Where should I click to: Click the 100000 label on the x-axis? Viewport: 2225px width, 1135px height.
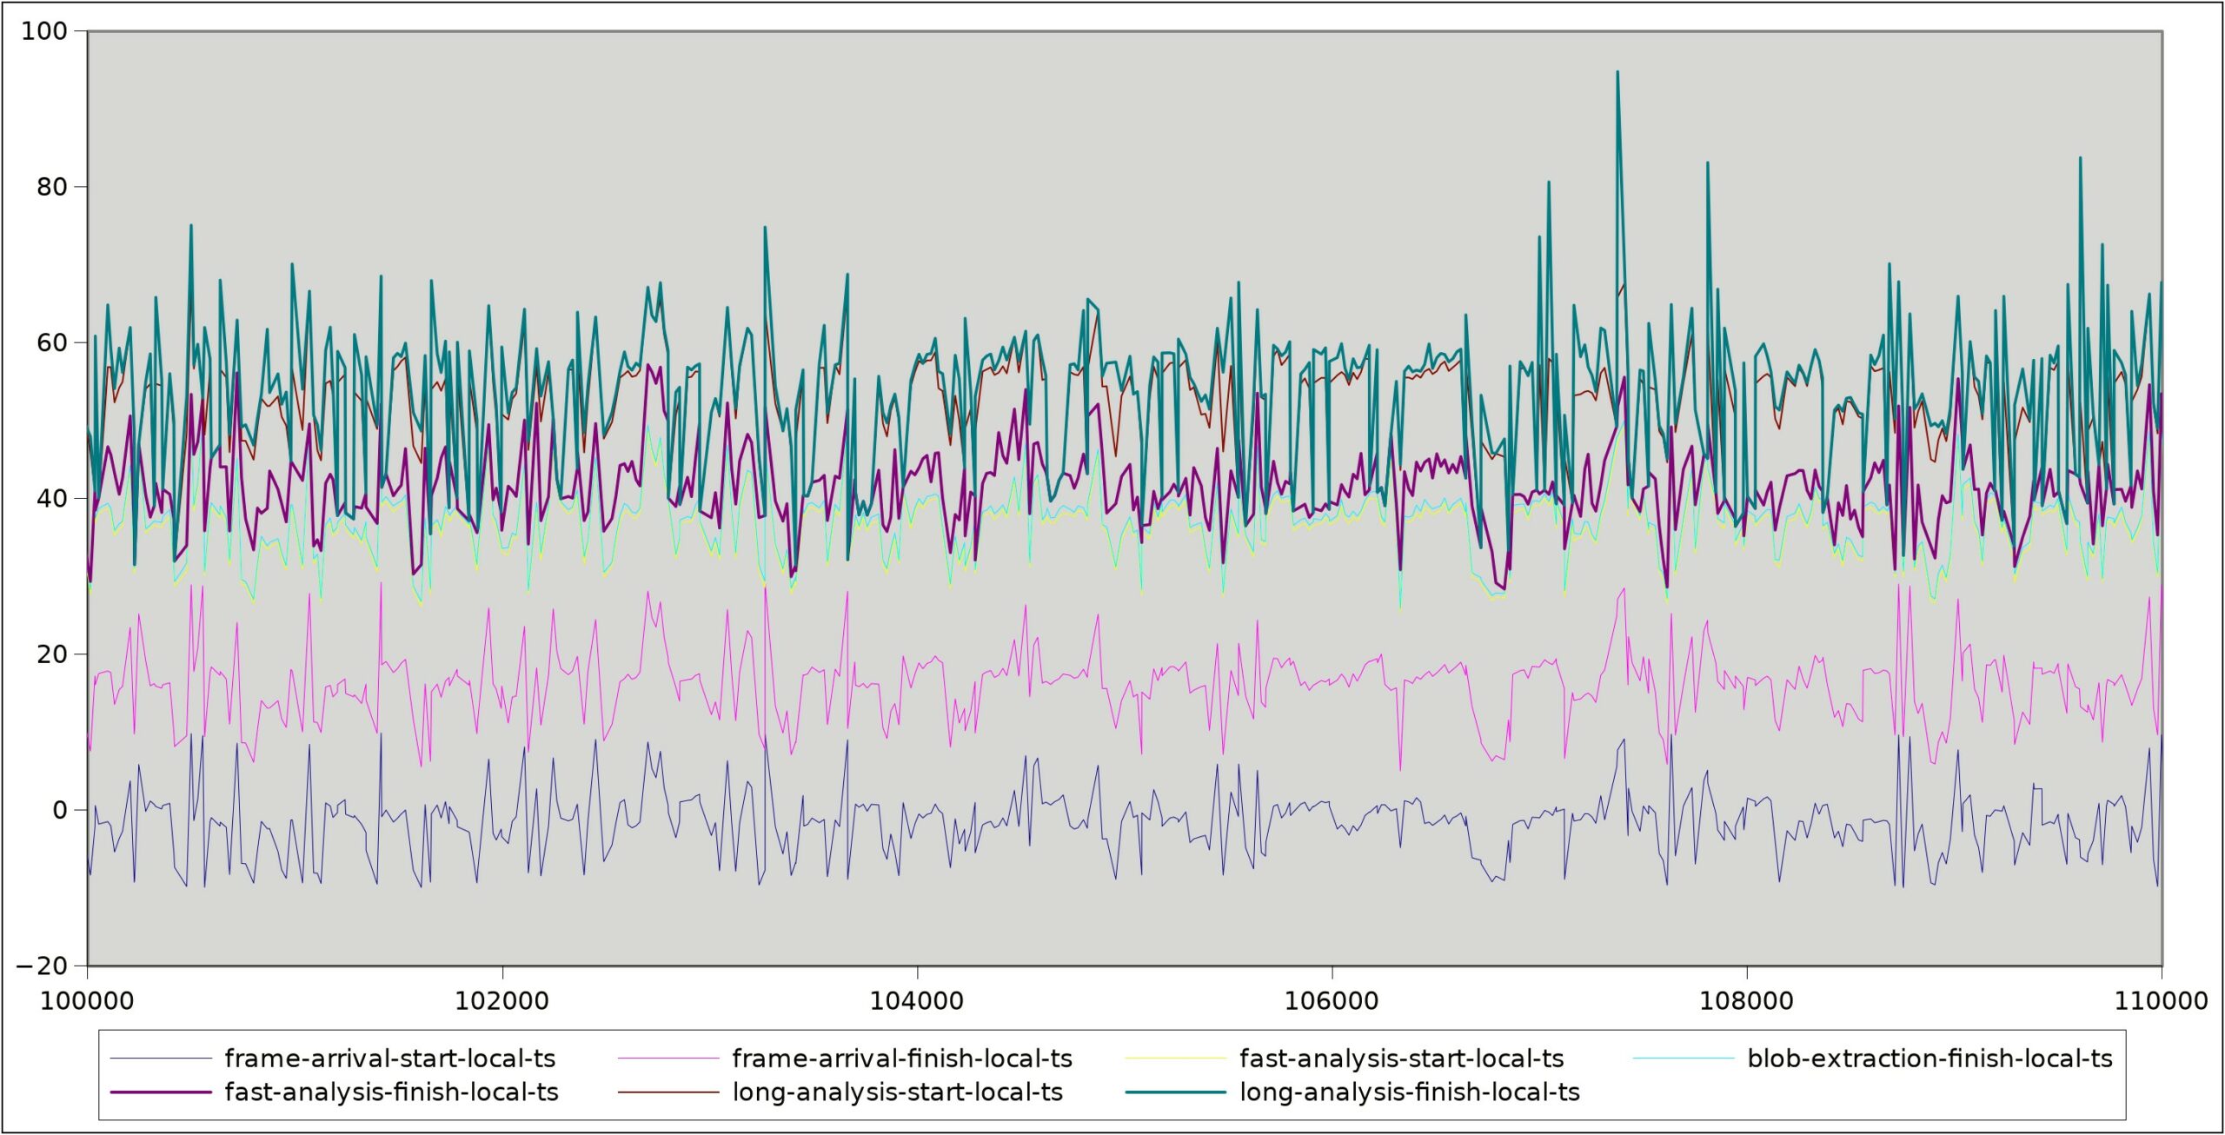coord(88,1000)
